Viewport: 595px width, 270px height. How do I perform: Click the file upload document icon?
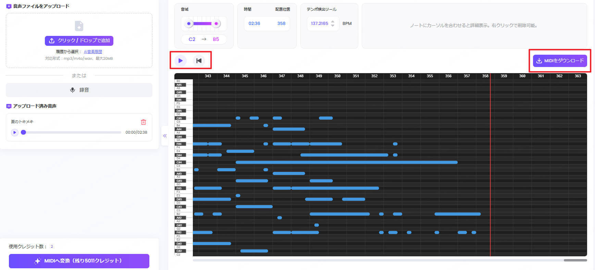[x=79, y=26]
